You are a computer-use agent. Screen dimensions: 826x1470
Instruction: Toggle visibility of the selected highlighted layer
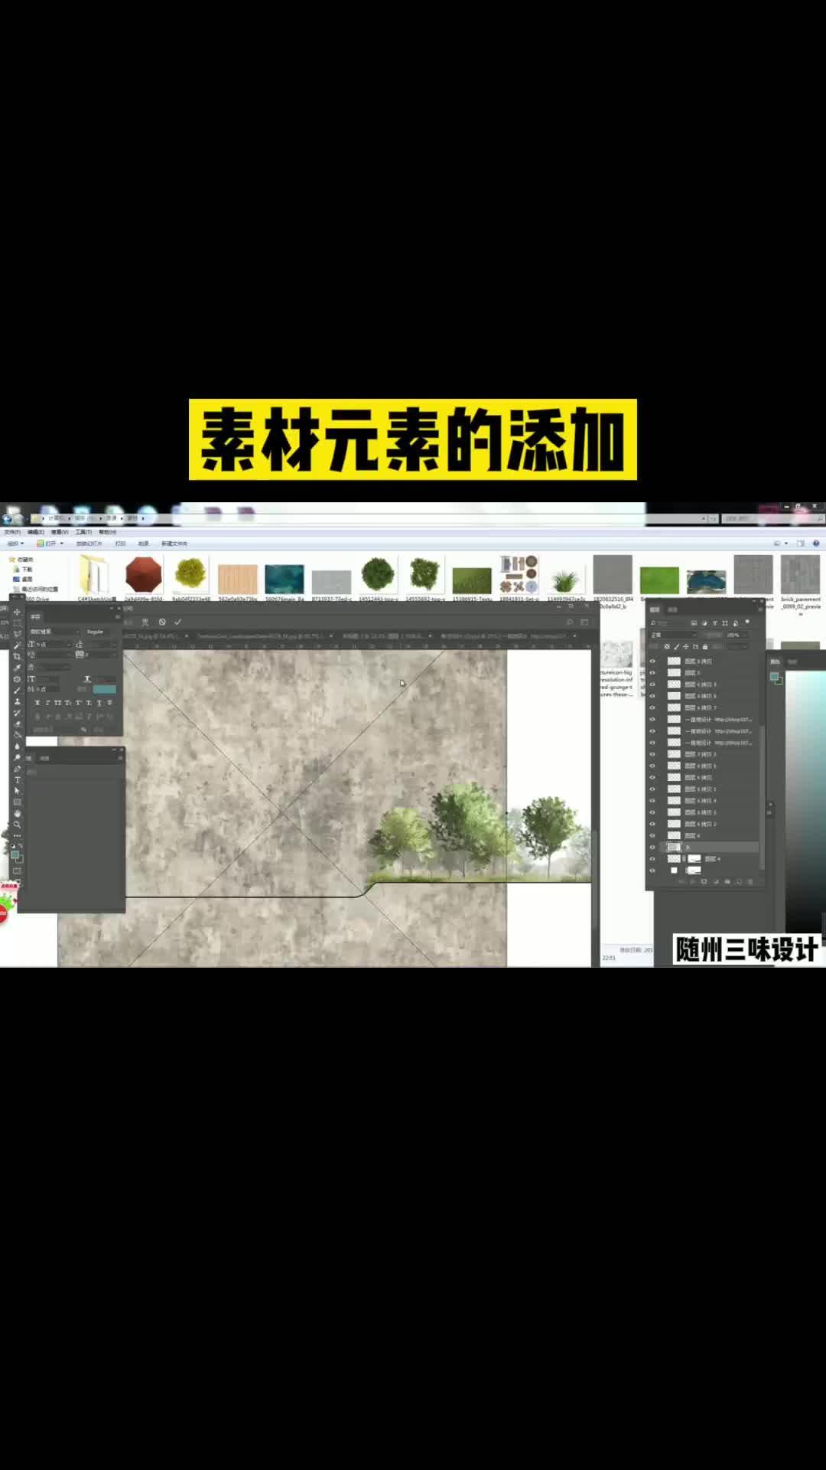pos(652,848)
